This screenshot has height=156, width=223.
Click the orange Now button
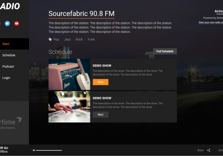[101, 82]
